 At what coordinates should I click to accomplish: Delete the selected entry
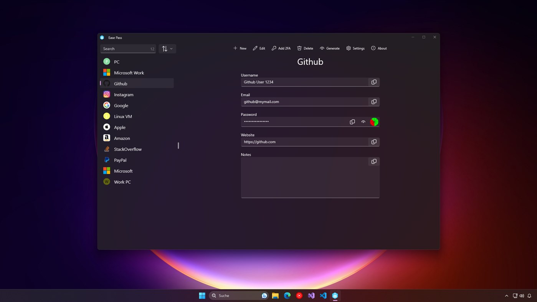pos(305,48)
